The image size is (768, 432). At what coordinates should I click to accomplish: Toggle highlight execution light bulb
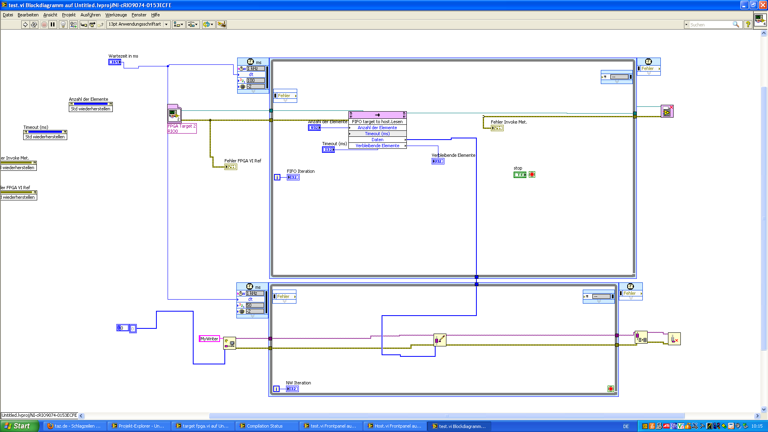coord(63,25)
